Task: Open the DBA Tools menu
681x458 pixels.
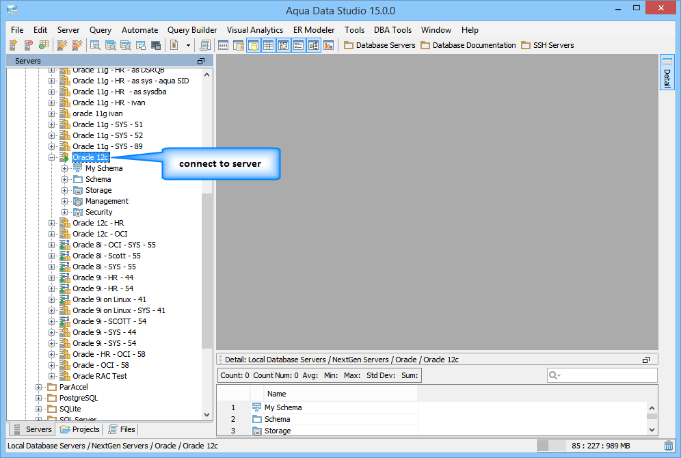Action: 392,30
